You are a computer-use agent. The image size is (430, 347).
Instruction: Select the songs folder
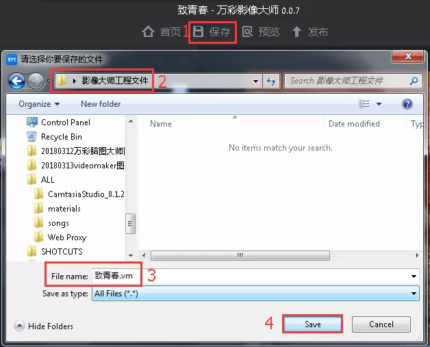click(58, 223)
